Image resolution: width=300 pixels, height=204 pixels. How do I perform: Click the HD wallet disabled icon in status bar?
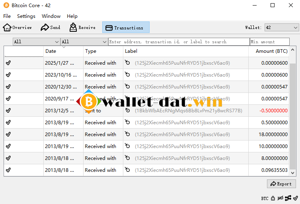[280, 198]
